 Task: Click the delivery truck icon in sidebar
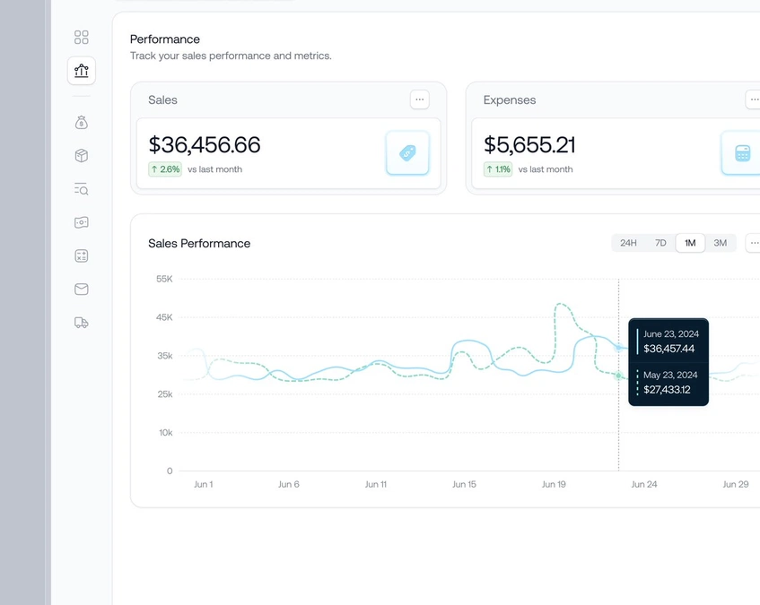pos(82,323)
